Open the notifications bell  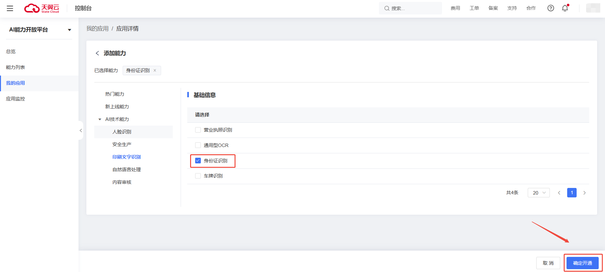pyautogui.click(x=565, y=8)
